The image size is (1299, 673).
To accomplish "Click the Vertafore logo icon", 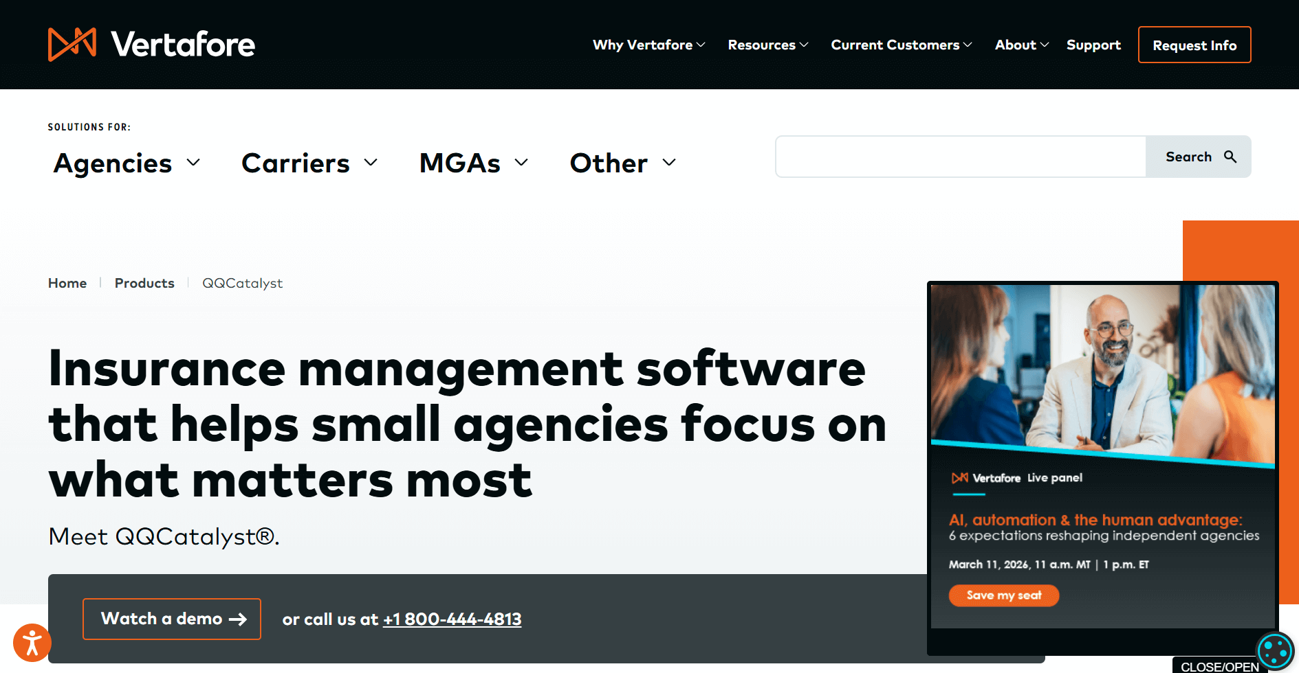I will point(72,45).
